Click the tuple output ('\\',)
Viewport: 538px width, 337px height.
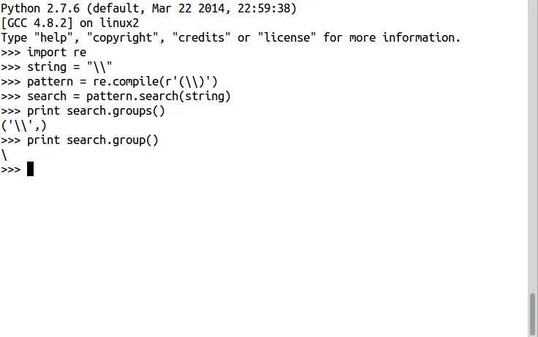tap(23, 126)
